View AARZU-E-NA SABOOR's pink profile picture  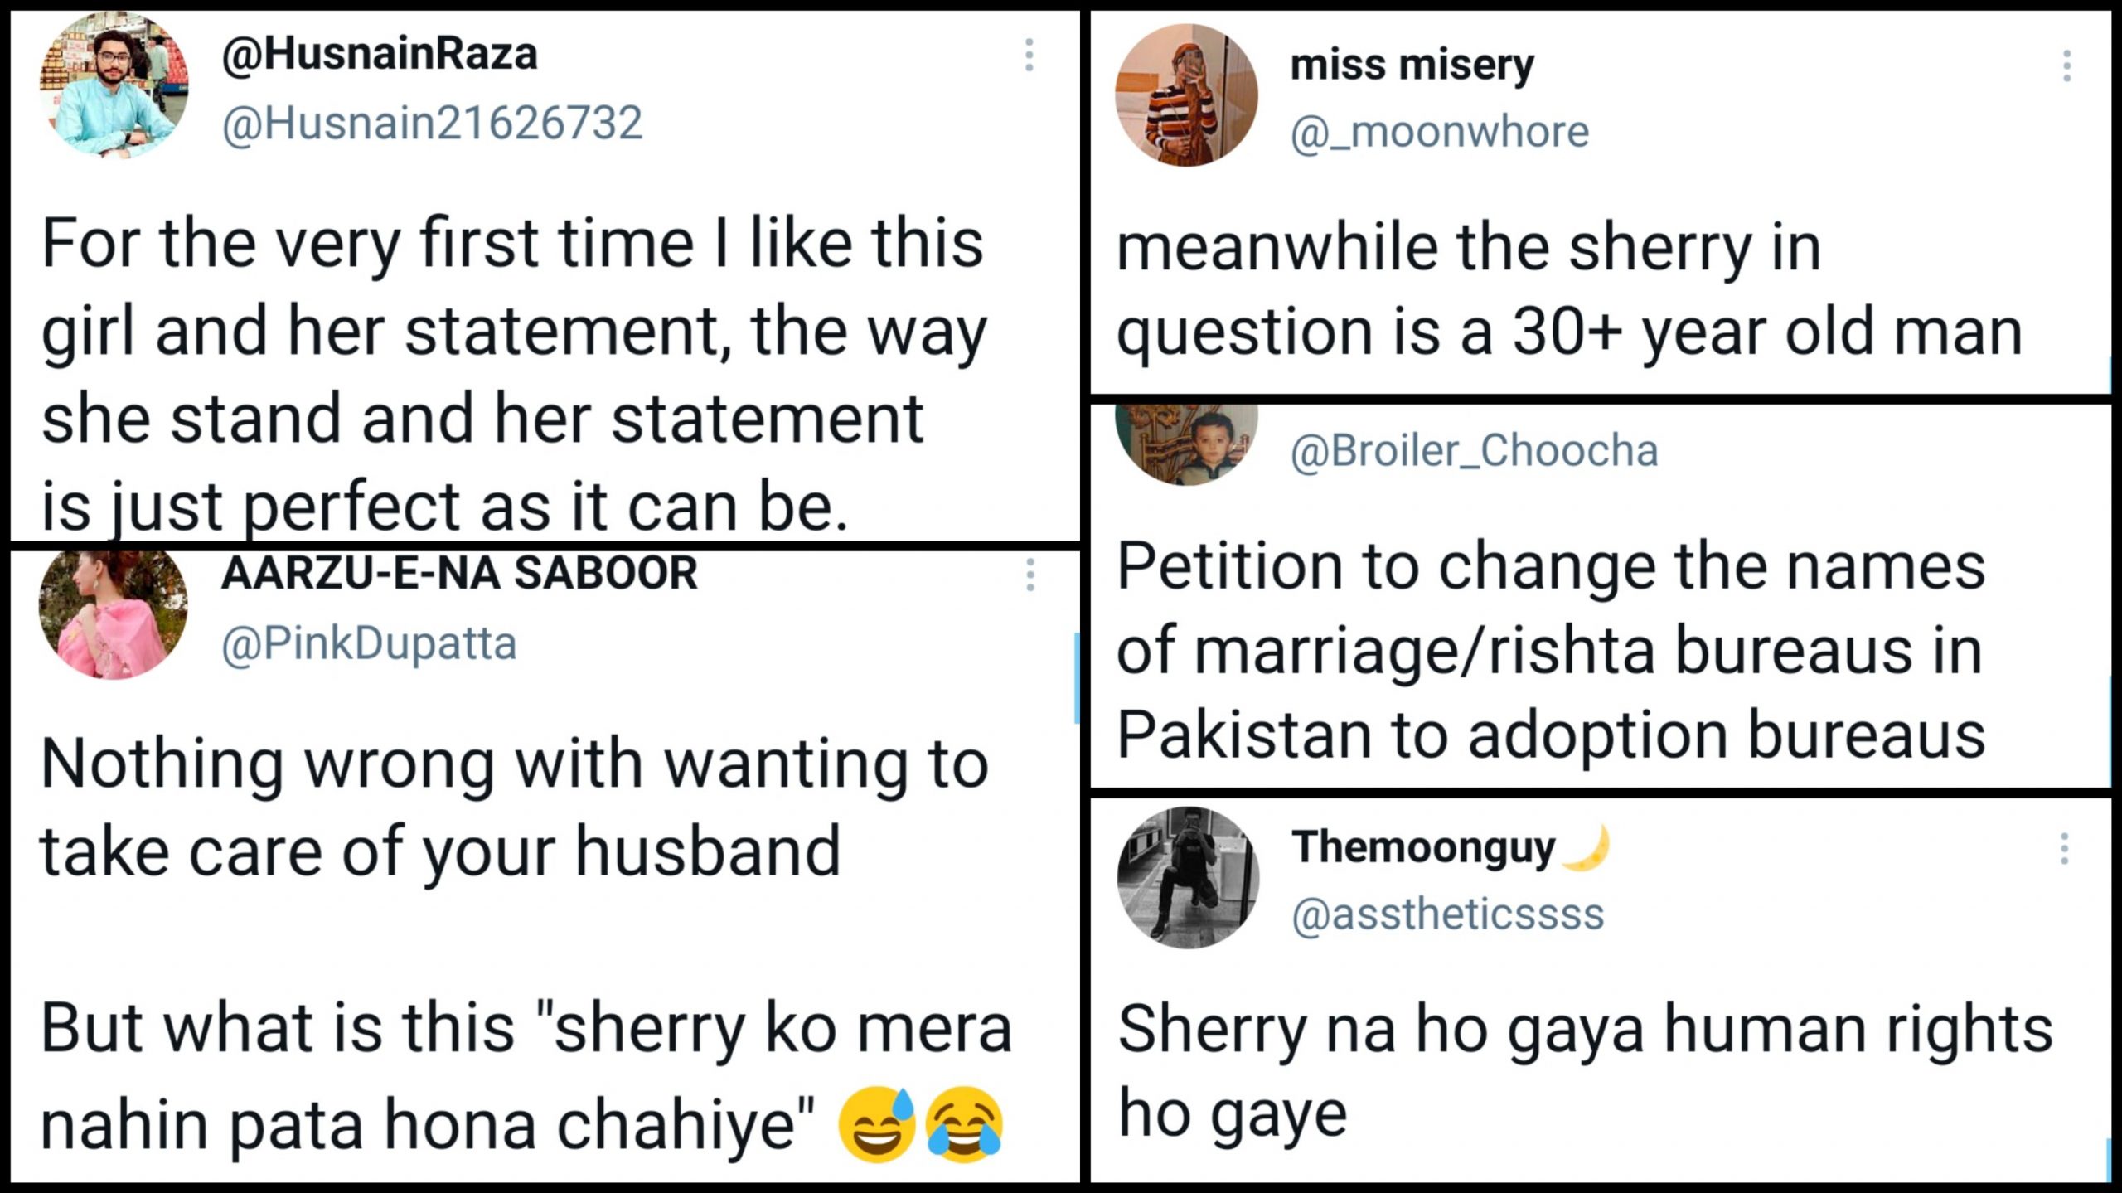coord(113,612)
